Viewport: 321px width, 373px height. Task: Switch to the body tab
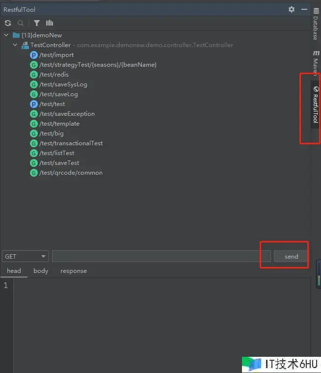pos(41,271)
